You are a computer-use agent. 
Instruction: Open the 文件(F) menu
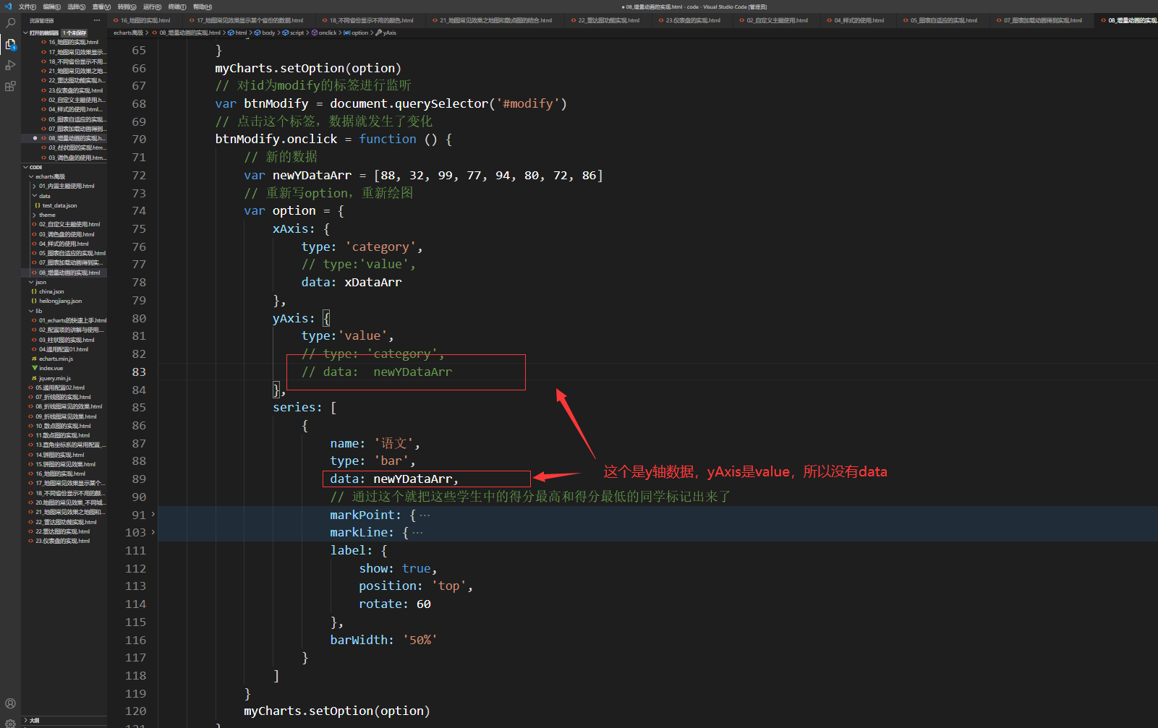[27, 7]
